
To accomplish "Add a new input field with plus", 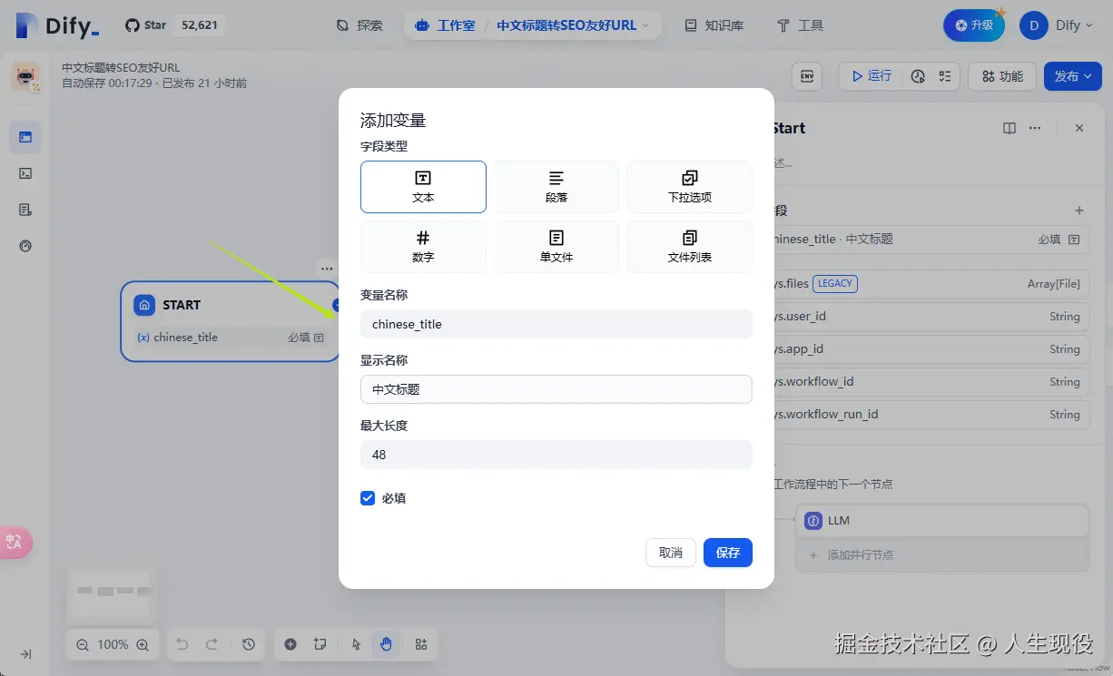I will point(1079,211).
